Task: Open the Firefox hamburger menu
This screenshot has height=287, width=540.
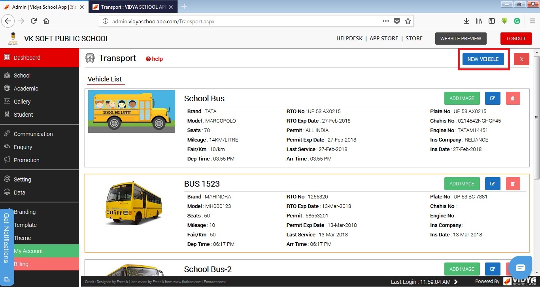Action: tap(532, 21)
